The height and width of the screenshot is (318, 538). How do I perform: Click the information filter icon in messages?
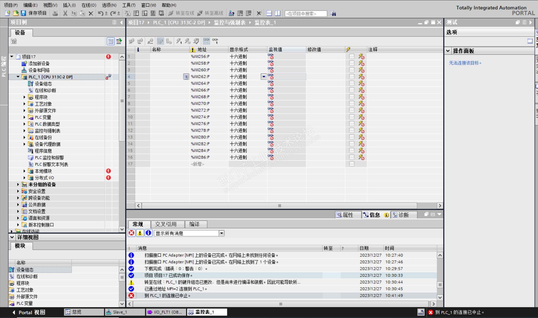pos(148,233)
